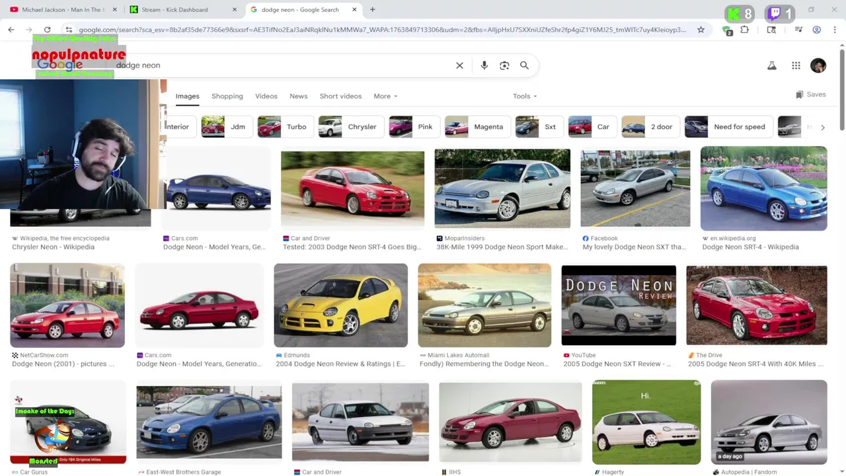The width and height of the screenshot is (846, 476).
Task: Open blue Neon SRT-4 Wikipedia image
Action: (x=763, y=188)
